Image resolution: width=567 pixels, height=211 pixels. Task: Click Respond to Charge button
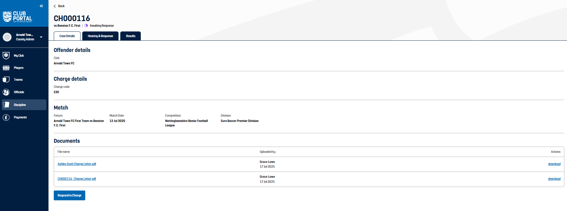click(x=70, y=196)
